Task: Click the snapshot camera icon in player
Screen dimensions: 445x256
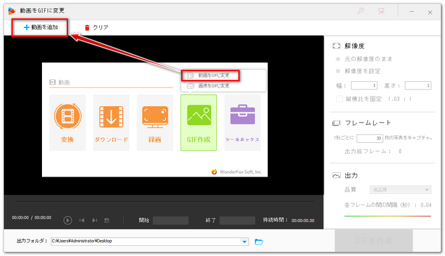Action: (x=107, y=220)
